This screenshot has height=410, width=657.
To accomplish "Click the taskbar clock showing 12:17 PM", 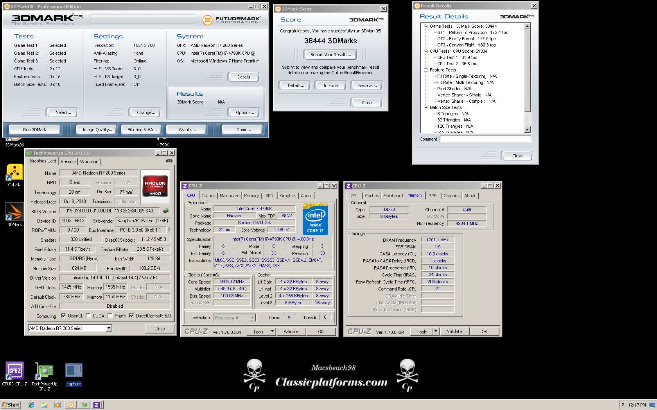I will 637,405.
